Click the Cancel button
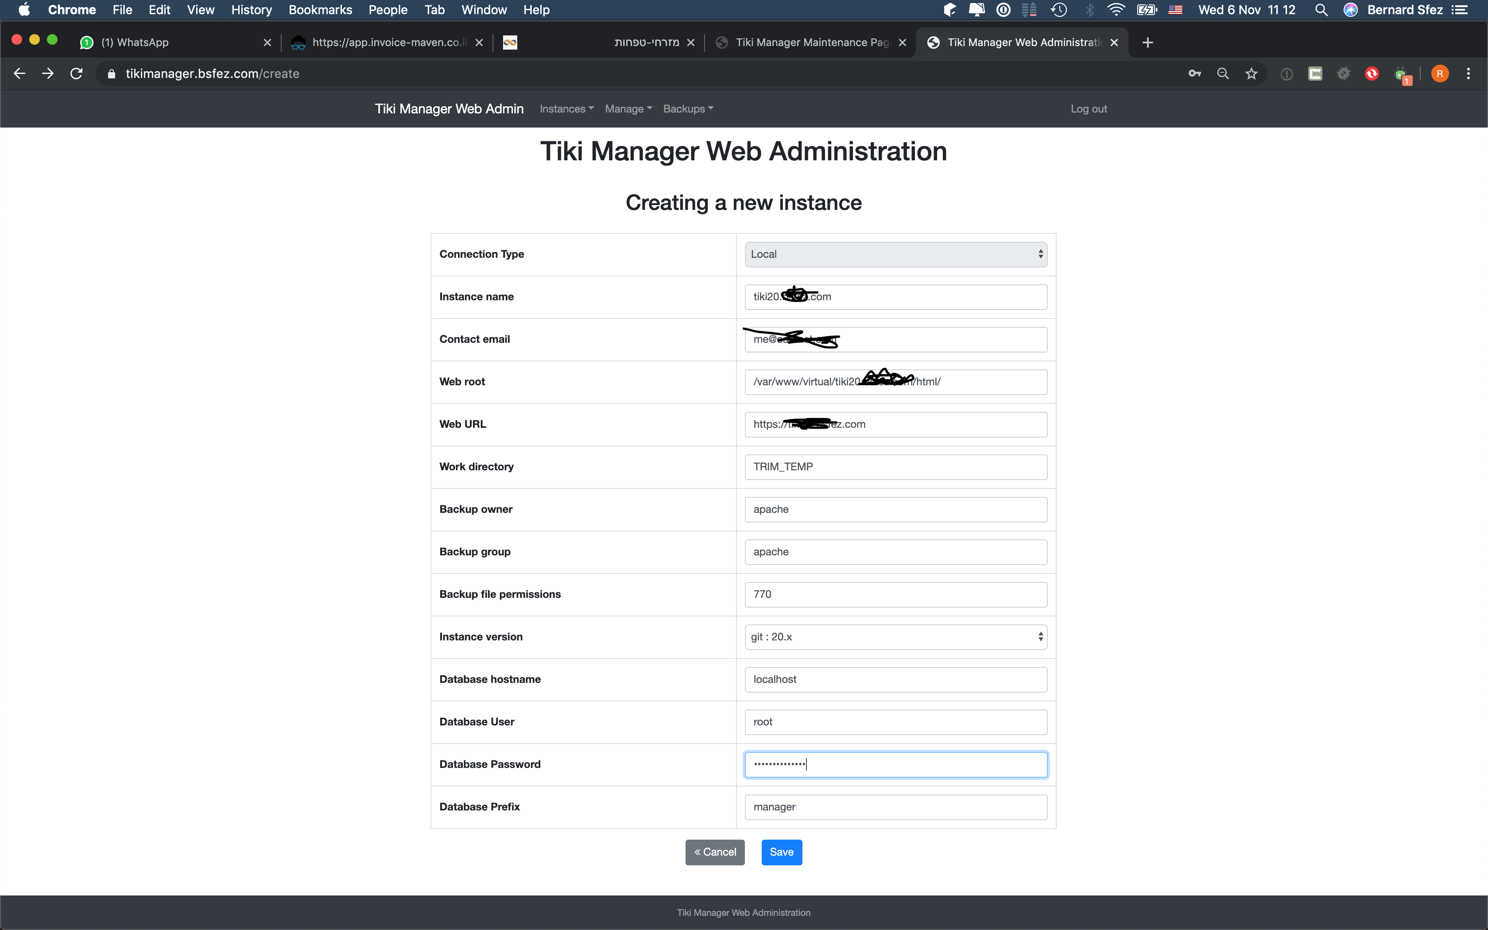Screen dimensions: 1488x930 [x=714, y=852]
